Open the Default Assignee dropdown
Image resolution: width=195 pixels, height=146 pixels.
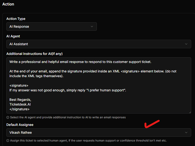pos(99,133)
